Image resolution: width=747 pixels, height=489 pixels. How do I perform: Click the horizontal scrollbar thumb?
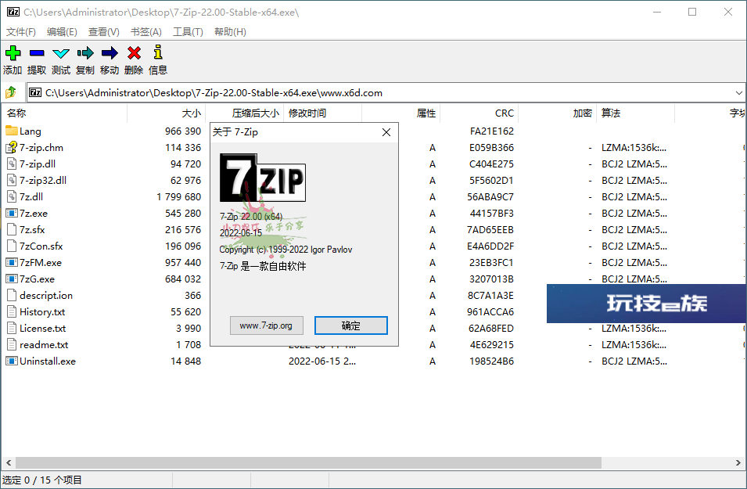pos(308,462)
